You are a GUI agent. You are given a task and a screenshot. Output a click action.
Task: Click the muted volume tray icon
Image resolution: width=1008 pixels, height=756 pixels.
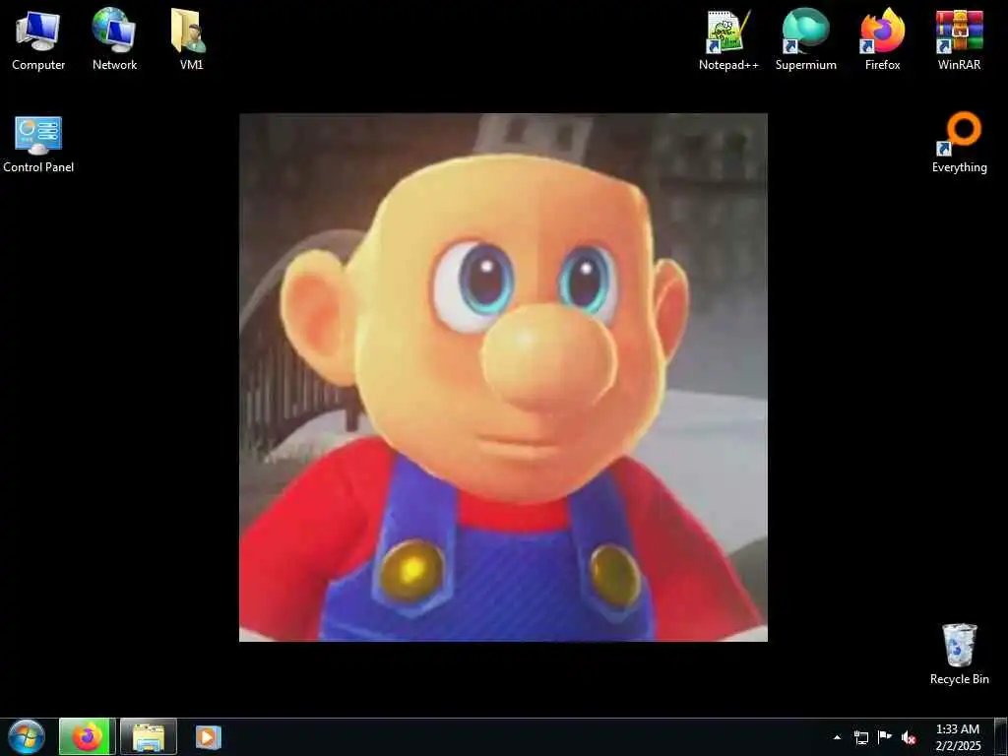pyautogui.click(x=909, y=737)
